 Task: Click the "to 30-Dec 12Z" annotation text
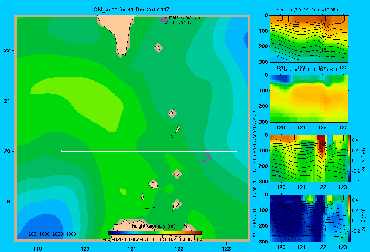[180, 23]
